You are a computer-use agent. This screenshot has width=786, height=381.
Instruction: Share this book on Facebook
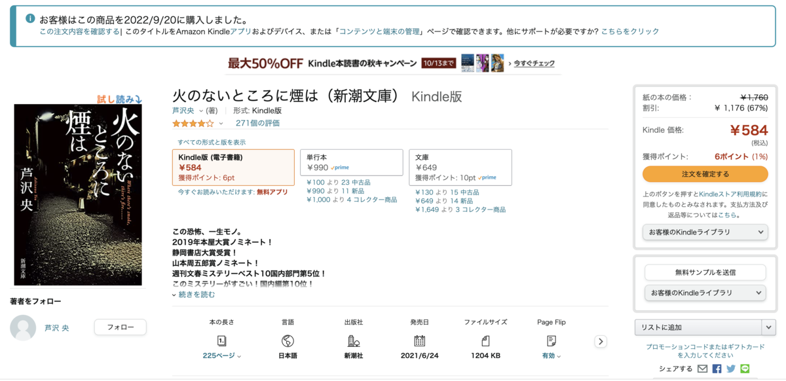pyautogui.click(x=717, y=369)
